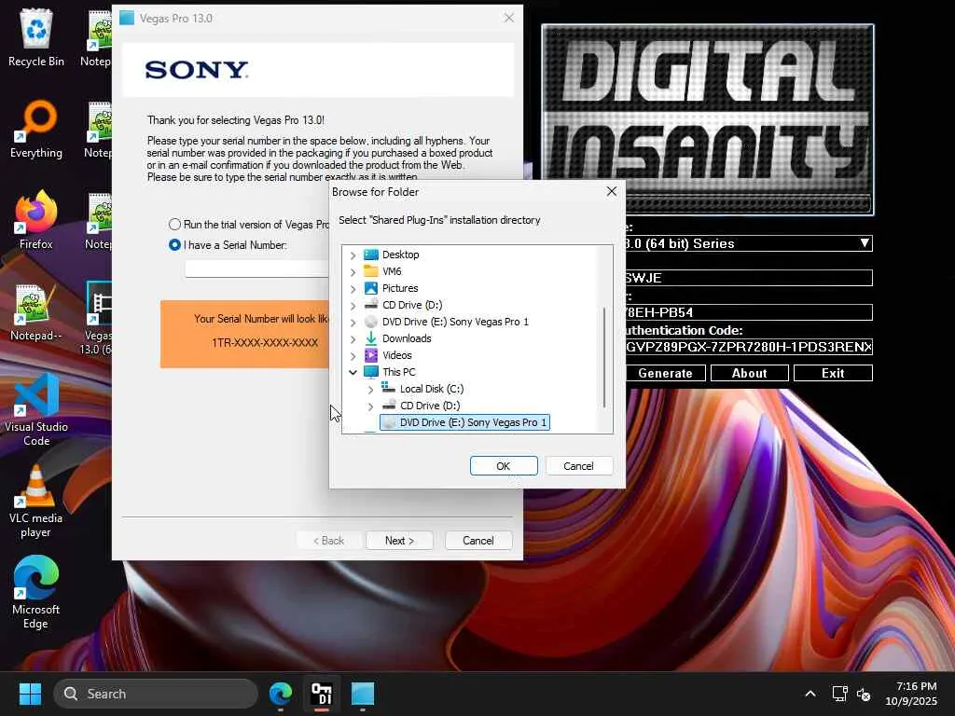The height and width of the screenshot is (716, 955).
Task: Click the 'VM6' label in tree
Action: [x=392, y=271]
